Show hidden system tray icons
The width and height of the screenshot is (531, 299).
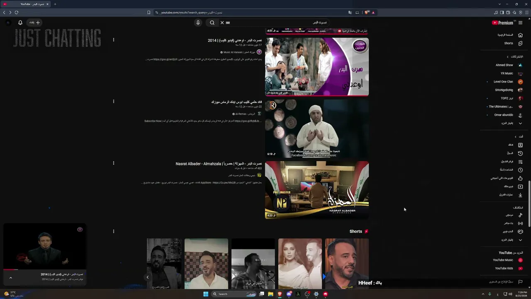[483, 294]
